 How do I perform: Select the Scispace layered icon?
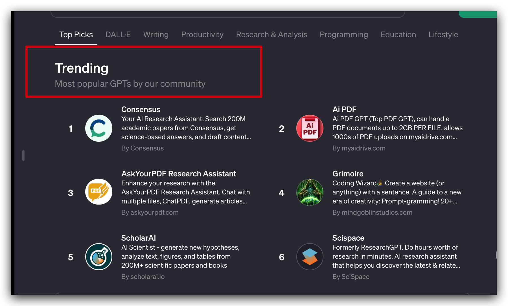310,257
